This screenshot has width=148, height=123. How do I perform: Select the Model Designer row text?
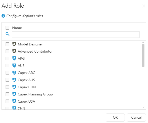click(x=30, y=44)
